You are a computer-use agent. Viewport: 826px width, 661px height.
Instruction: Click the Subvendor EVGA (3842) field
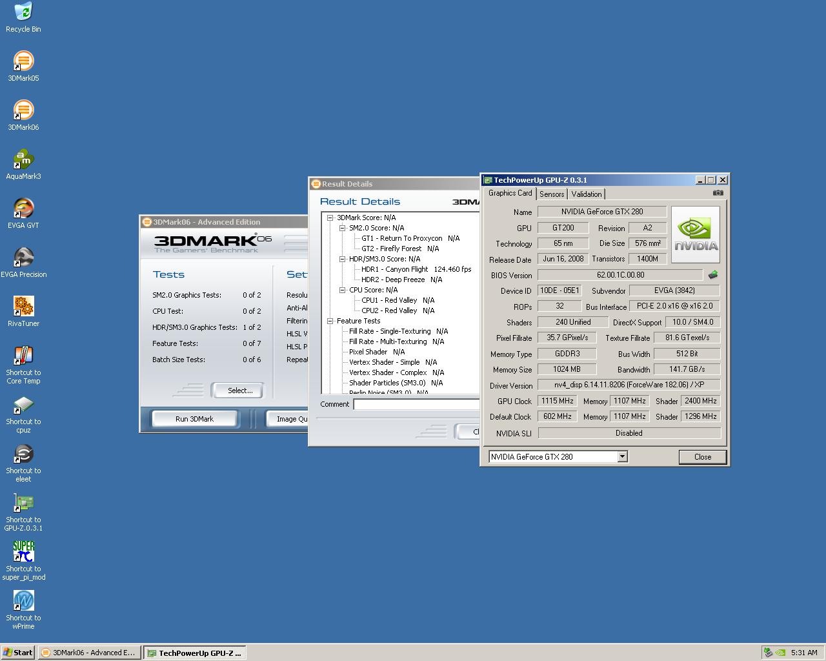point(674,290)
